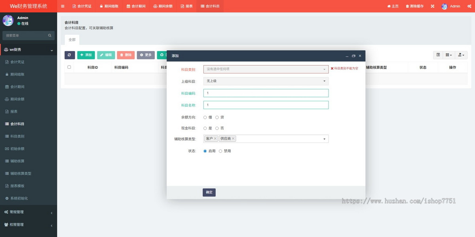Open 报表 in the sidebar
This screenshot has width=475, height=237.
(28, 111)
